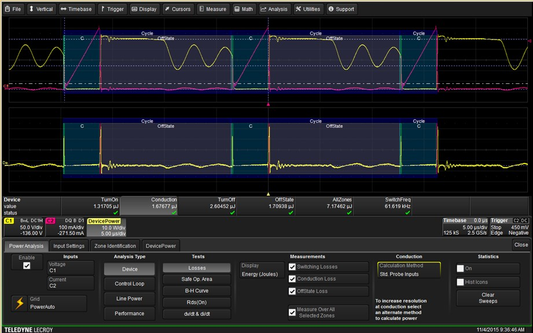The image size is (533, 333).
Task: Click the PowerAuto grid lightning bolt icon
Action: point(20,303)
